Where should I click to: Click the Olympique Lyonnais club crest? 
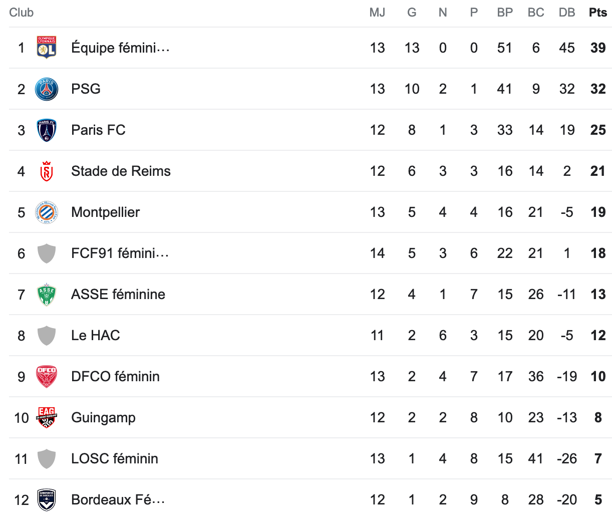(47, 48)
